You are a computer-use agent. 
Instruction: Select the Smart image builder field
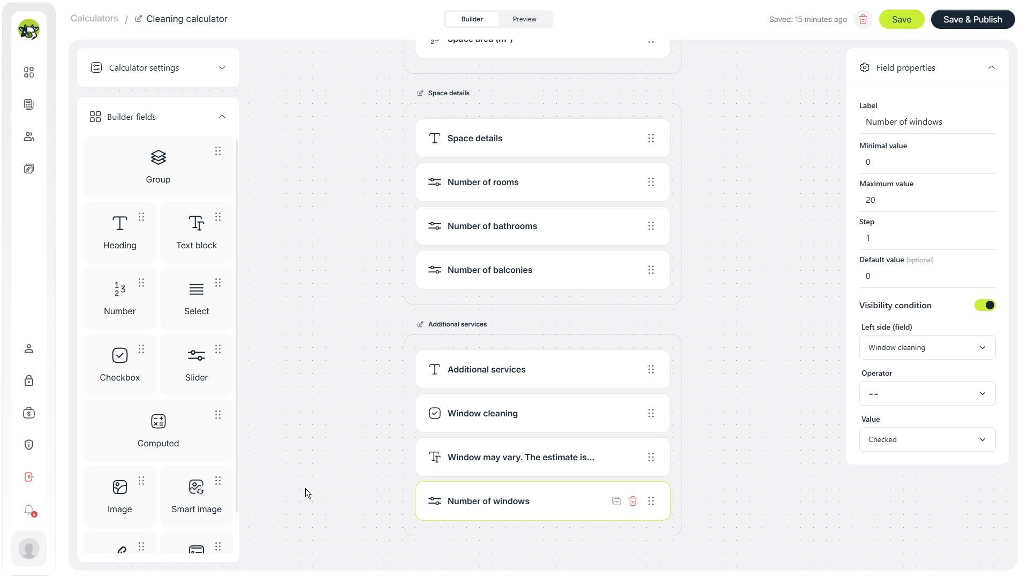196,497
